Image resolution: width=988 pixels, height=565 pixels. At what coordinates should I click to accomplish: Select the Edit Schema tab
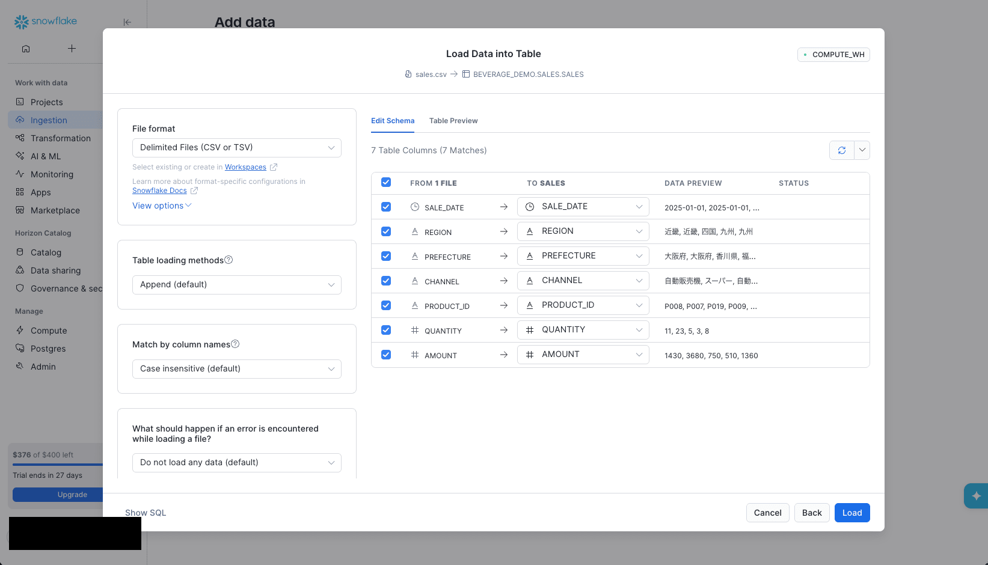coord(393,121)
